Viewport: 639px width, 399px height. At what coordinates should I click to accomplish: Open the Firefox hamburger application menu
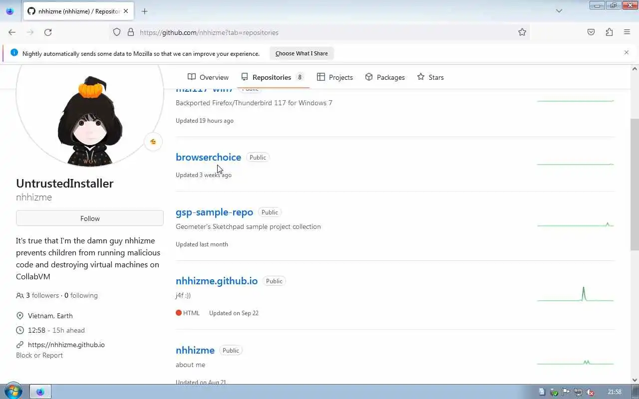coord(627,32)
